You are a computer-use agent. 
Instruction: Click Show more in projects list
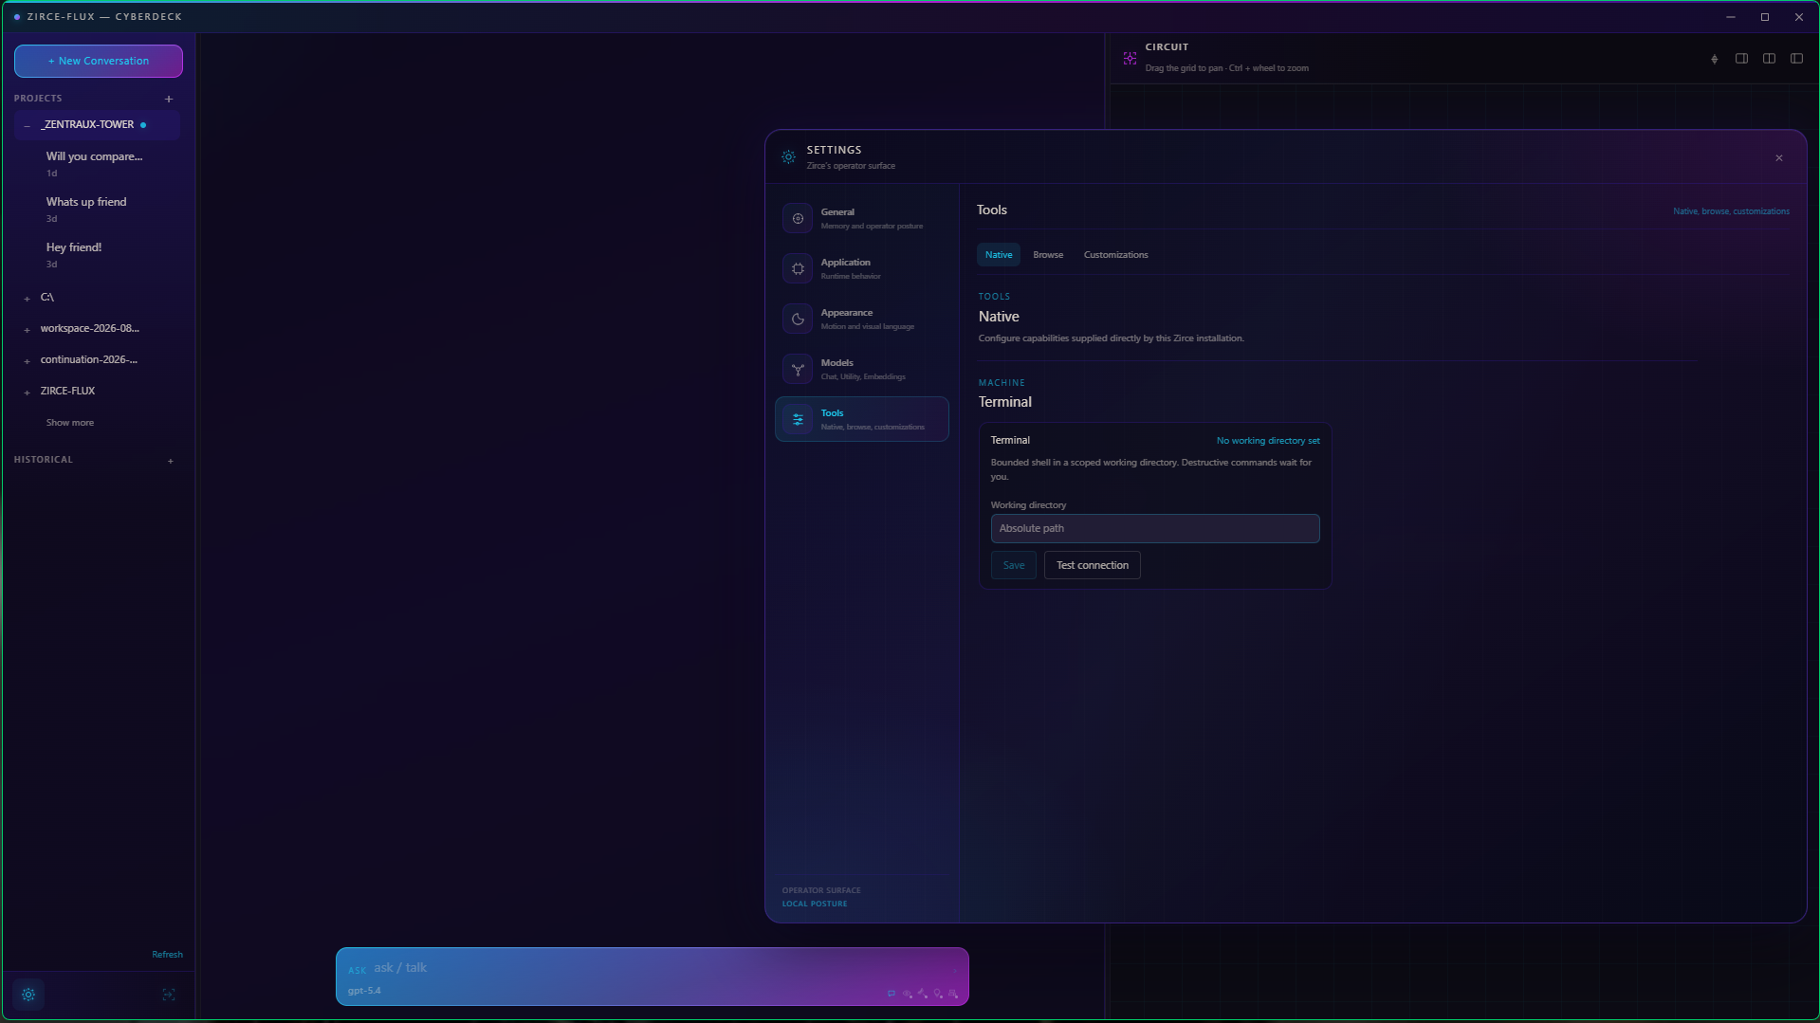tap(70, 423)
